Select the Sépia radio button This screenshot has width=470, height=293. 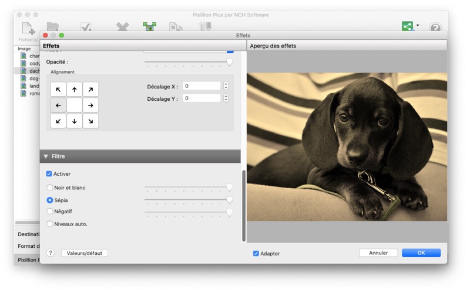(50, 200)
